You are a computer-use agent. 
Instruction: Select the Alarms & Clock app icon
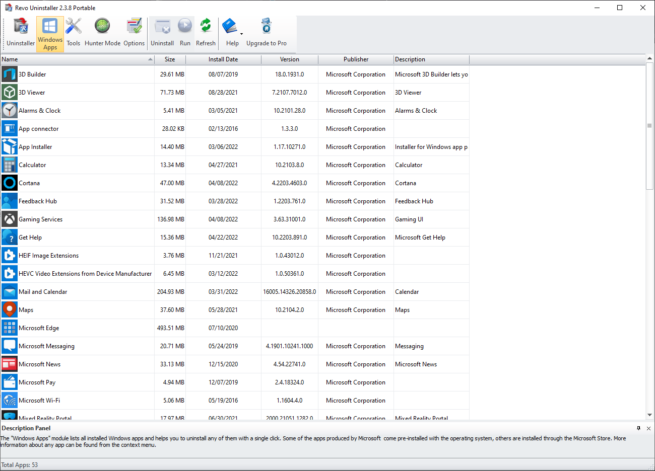point(10,111)
